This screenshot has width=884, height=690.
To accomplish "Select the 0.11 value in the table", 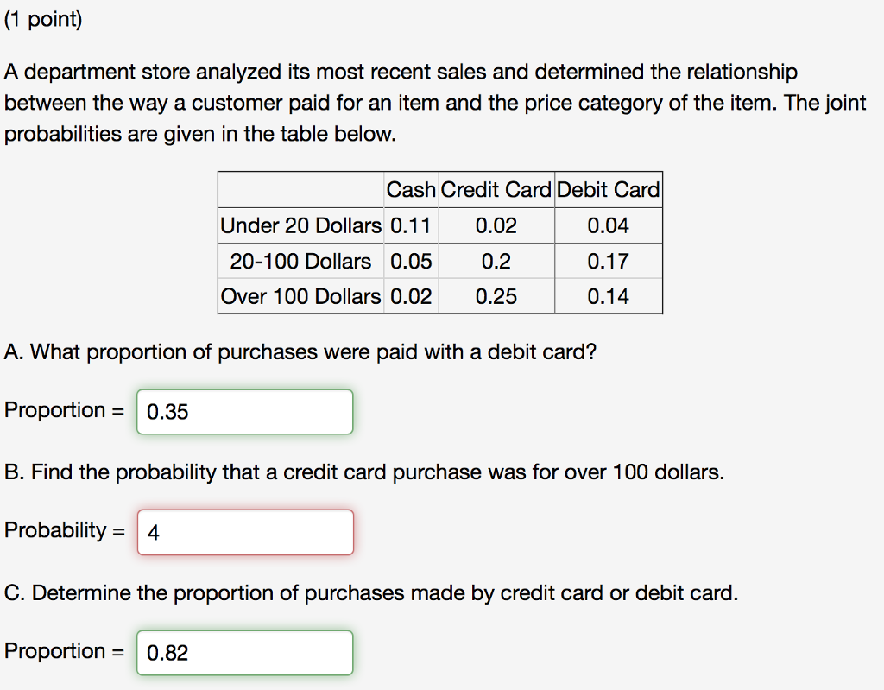I will pos(411,225).
